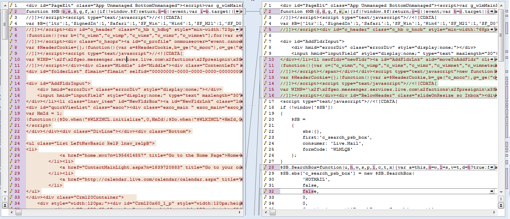
Task: Click left line 28 ContactMainLight.aspx text
Action: click(151, 167)
